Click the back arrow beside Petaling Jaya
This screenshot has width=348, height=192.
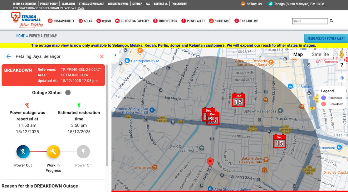(x=8, y=56)
